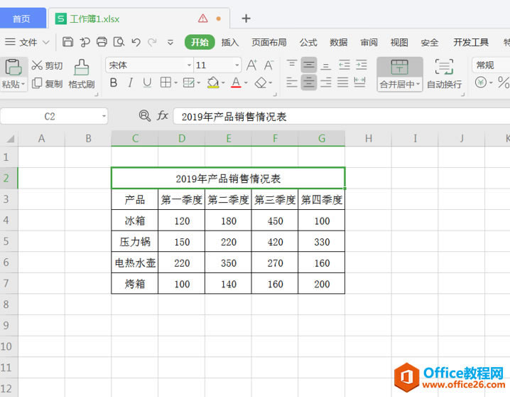This screenshot has width=510, height=397.
Task: Toggle horizontal center alignment
Action: pos(309,82)
